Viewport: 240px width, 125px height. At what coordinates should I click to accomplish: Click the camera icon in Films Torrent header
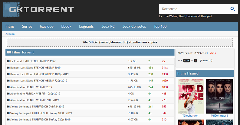point(9,52)
